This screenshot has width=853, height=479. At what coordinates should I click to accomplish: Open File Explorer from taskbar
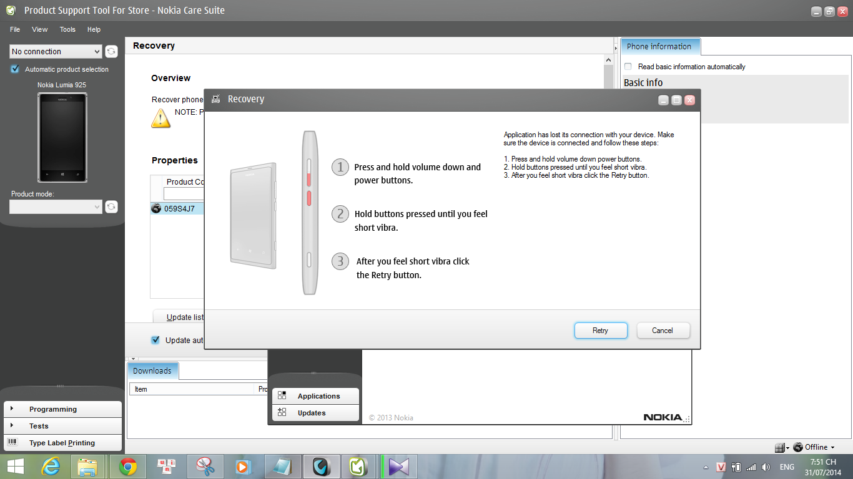pos(87,467)
